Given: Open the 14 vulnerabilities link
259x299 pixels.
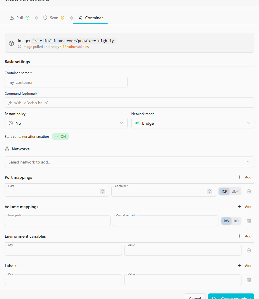Looking at the screenshot, I should click(x=75, y=47).
